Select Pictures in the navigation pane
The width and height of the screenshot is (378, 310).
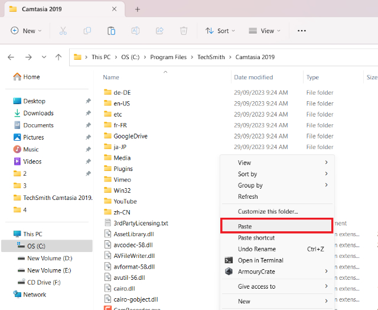coord(28,137)
